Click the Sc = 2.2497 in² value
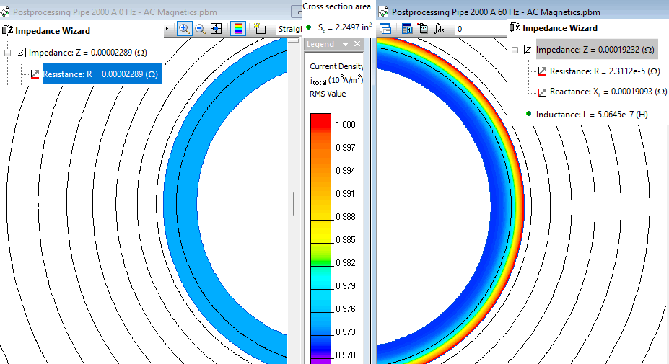Image resolution: width=669 pixels, height=364 pixels. pyautogui.click(x=345, y=27)
